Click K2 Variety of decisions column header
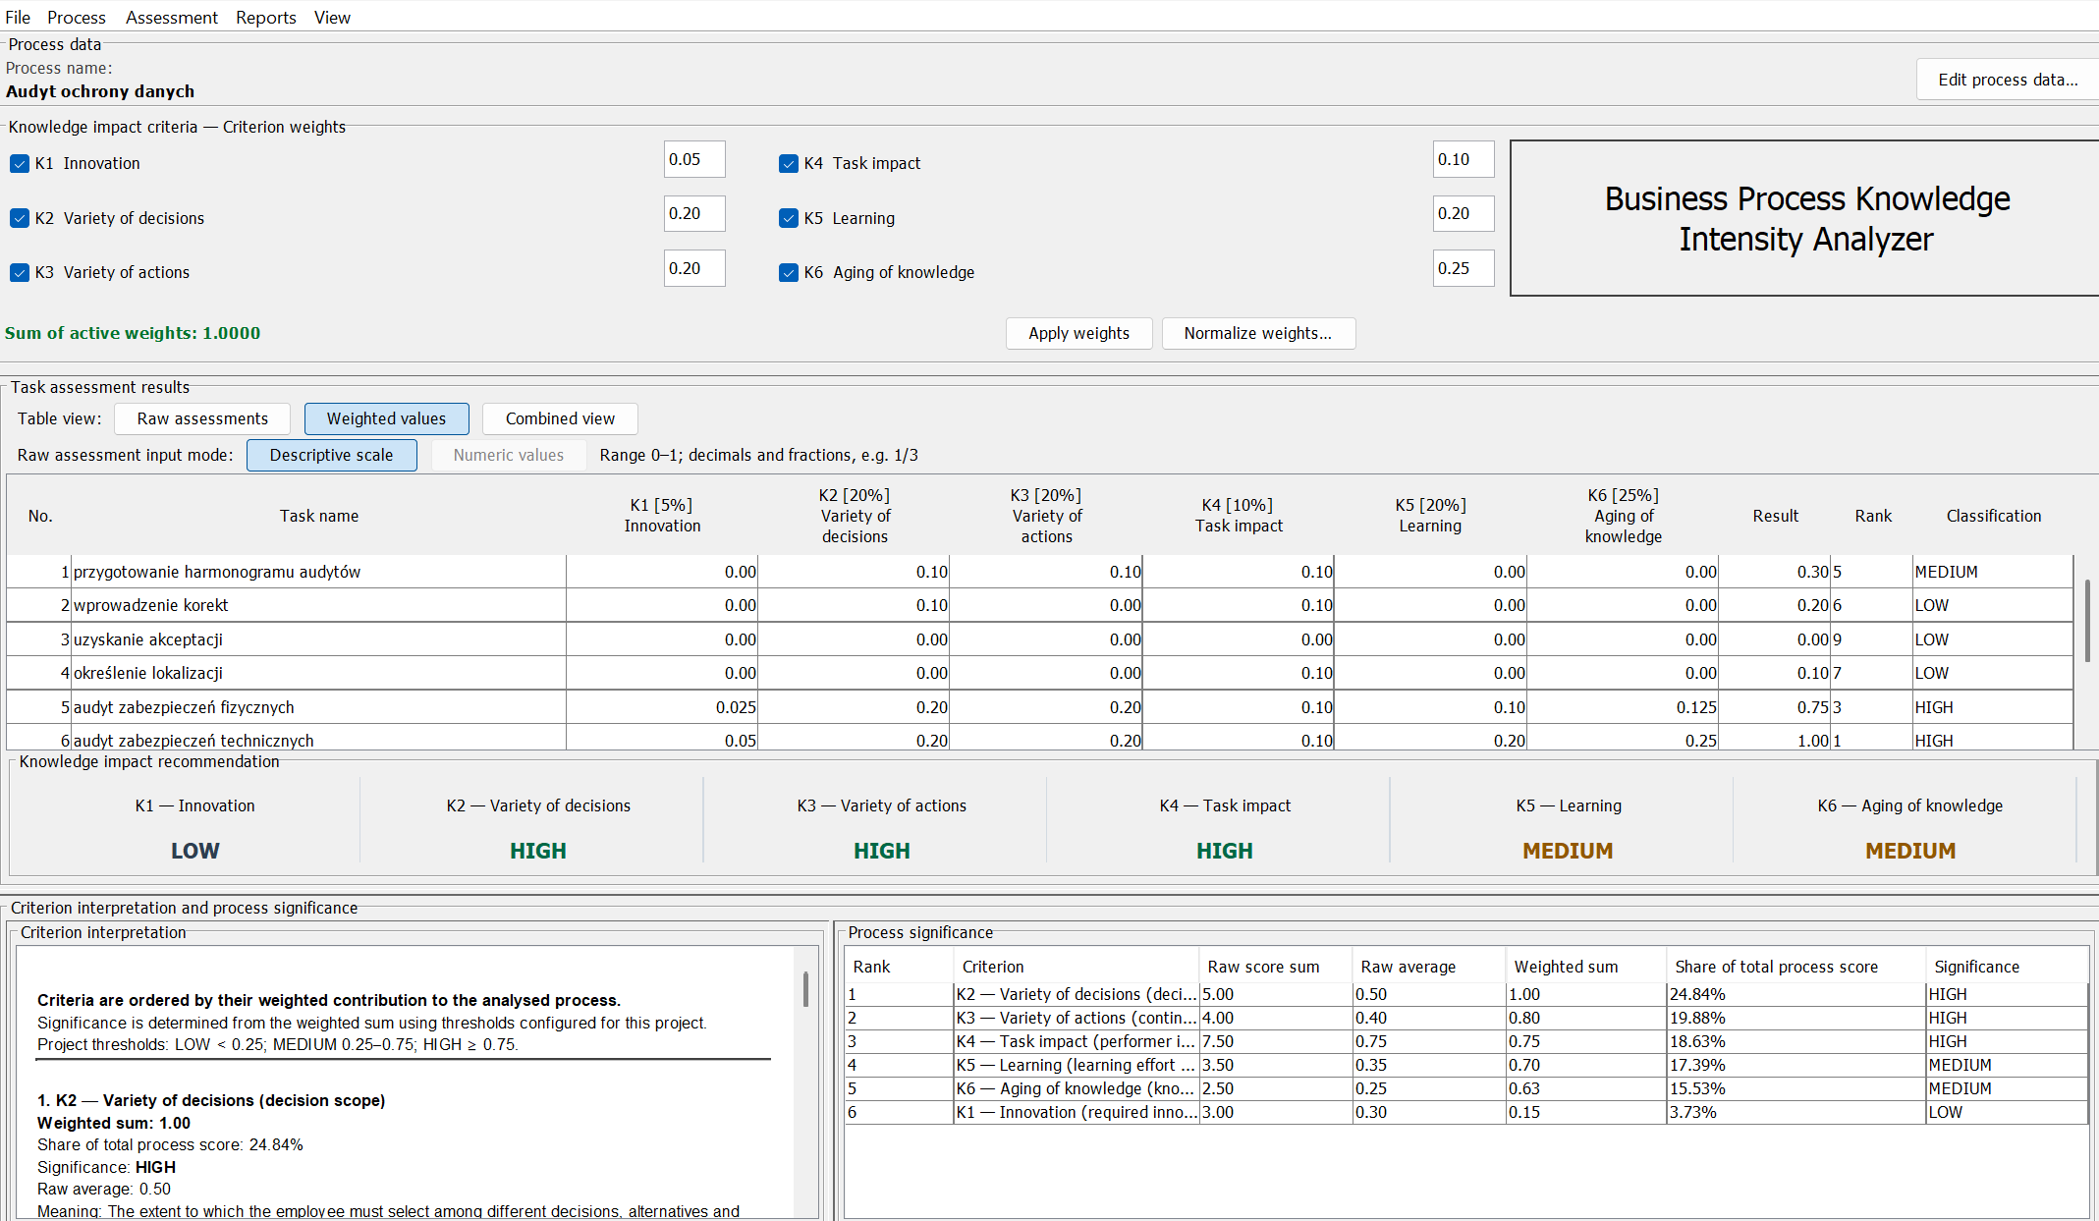The height and width of the screenshot is (1221, 2099). [854, 516]
